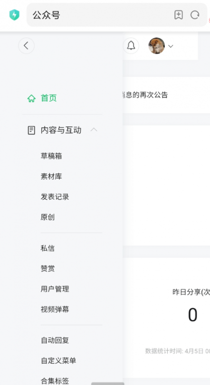Expand the account dropdown arrow
Viewport: 210px width, 385px height.
click(x=171, y=46)
